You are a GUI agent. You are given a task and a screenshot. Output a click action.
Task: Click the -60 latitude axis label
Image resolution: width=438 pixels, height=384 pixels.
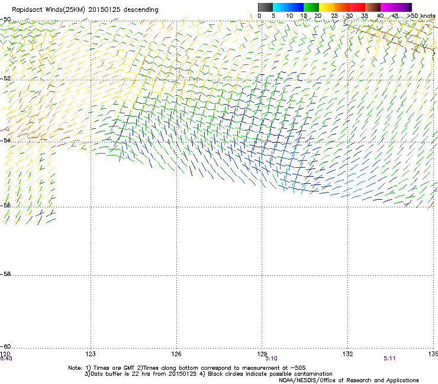click(x=5, y=347)
